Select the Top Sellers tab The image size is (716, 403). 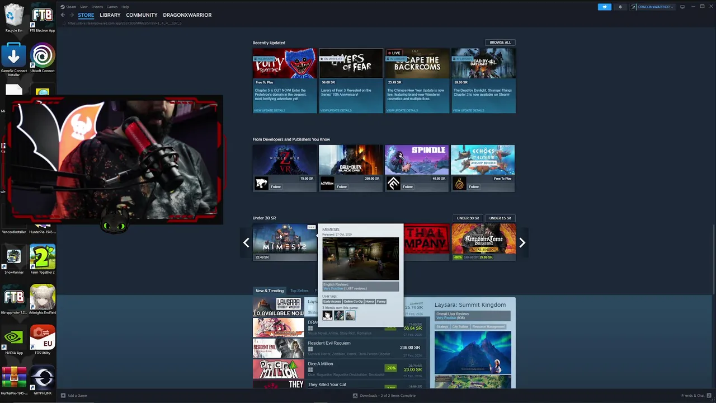299,290
